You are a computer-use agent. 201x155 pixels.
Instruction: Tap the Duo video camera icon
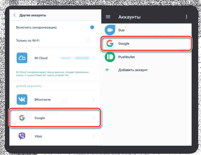coord(110,30)
